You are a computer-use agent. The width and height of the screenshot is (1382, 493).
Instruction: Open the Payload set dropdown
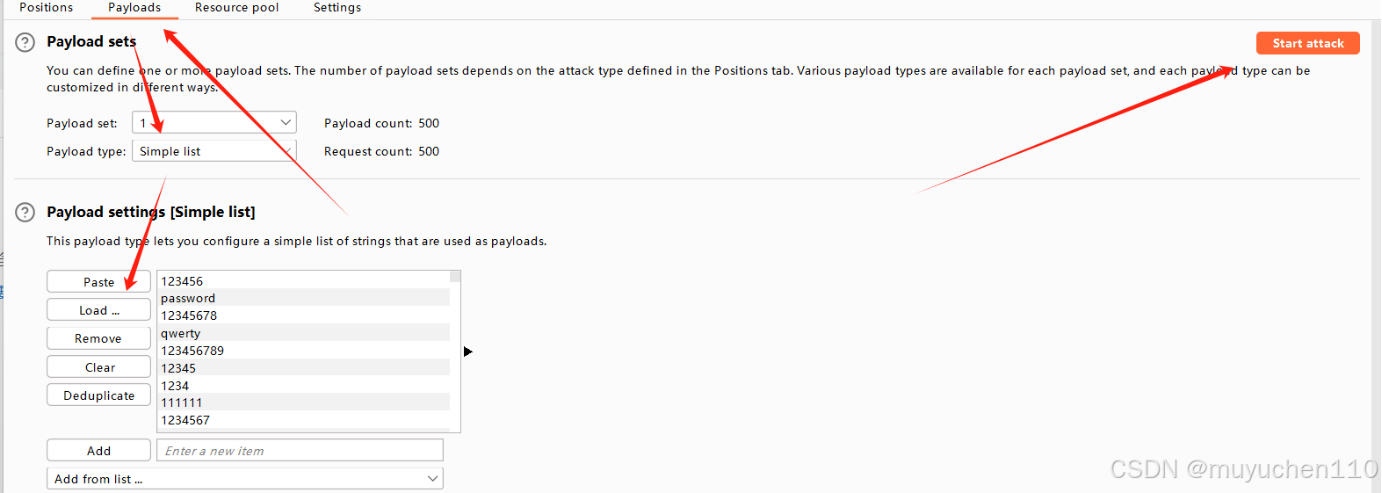pyautogui.click(x=213, y=123)
